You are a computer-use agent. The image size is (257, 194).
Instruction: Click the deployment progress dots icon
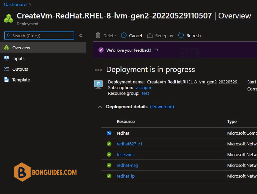click(x=98, y=70)
